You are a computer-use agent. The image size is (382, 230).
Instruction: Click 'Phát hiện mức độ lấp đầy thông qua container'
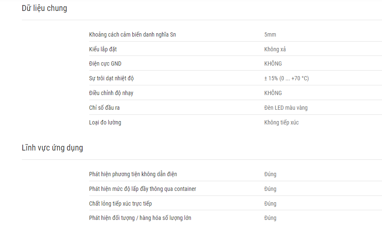click(142, 189)
